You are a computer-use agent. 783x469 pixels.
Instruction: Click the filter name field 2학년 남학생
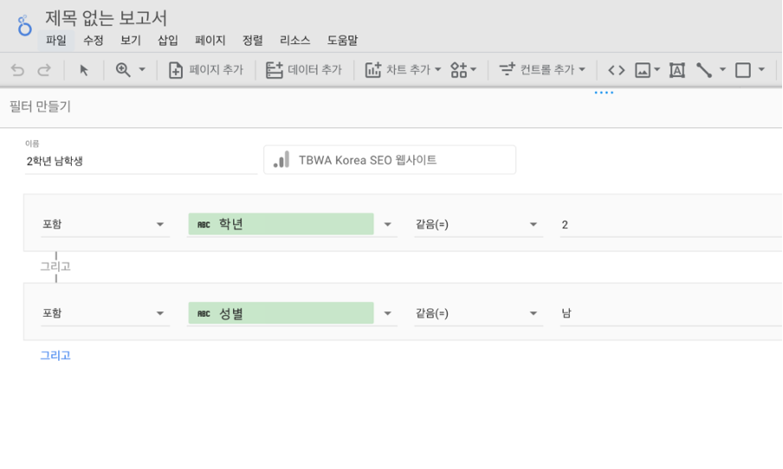pos(141,161)
